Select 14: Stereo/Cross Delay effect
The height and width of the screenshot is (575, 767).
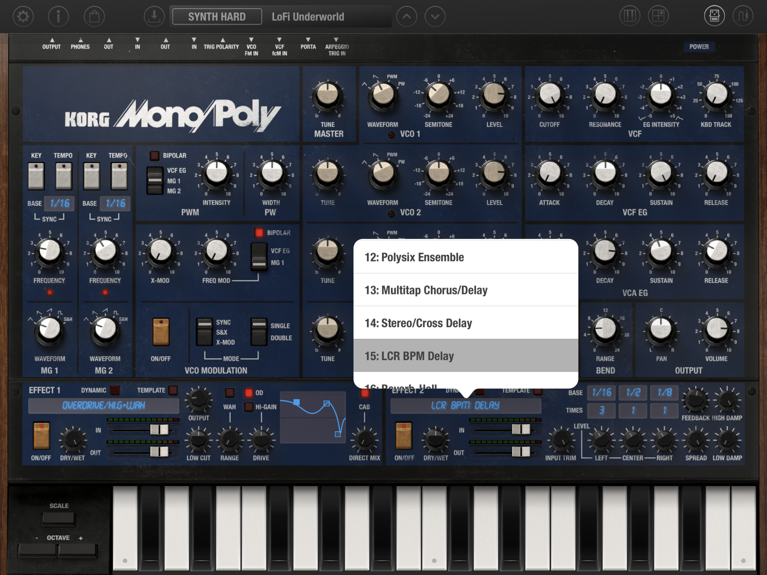coord(466,323)
